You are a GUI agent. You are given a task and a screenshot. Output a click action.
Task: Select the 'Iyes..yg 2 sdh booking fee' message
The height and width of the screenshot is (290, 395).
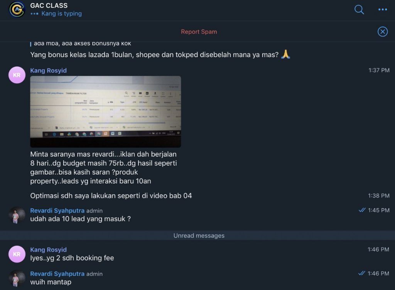click(x=72, y=258)
